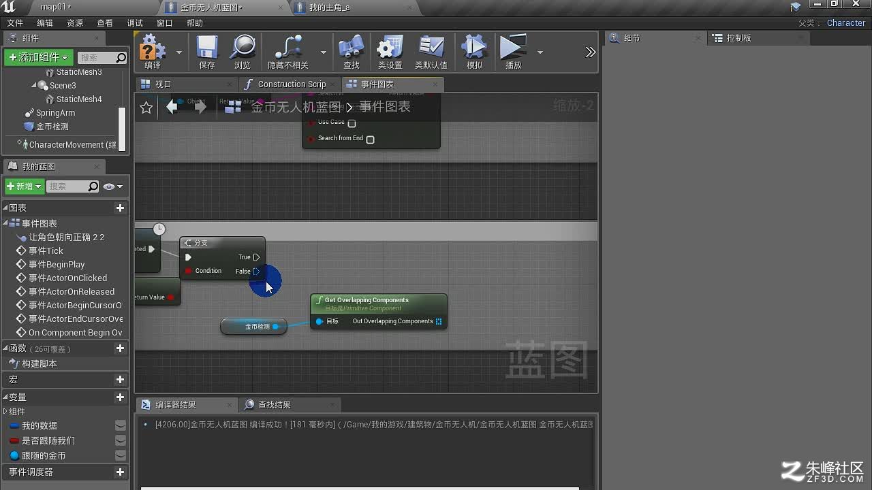Select the SpringArm component

tap(55, 113)
